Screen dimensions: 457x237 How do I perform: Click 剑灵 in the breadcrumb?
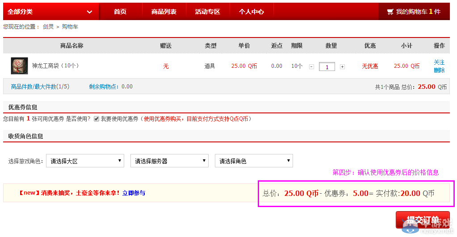pyautogui.click(x=48, y=27)
